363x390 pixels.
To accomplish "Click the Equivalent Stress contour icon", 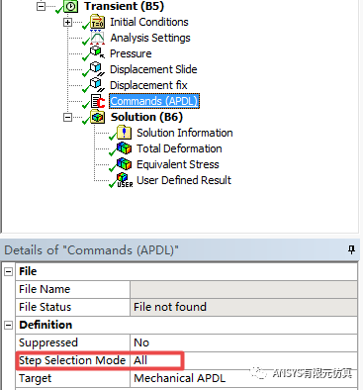I will [x=124, y=164].
